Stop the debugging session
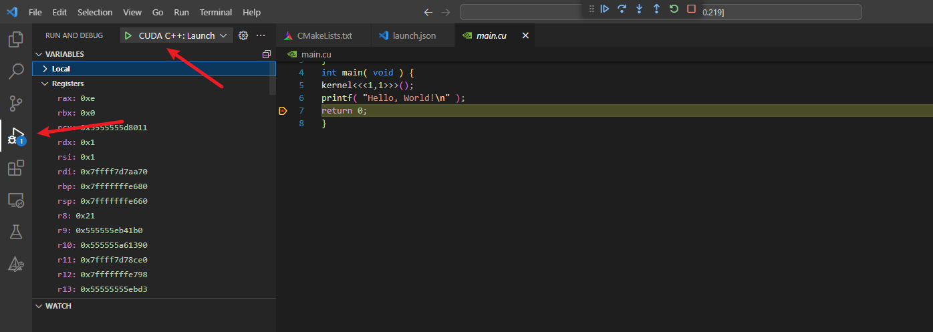933x332 pixels. (x=691, y=9)
